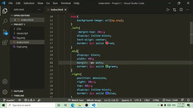Click the green color swatch on line 23

[x=107, y=66]
